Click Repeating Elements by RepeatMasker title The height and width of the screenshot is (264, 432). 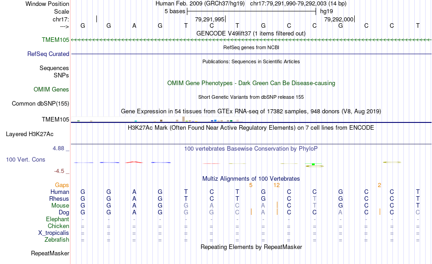[x=251, y=247]
